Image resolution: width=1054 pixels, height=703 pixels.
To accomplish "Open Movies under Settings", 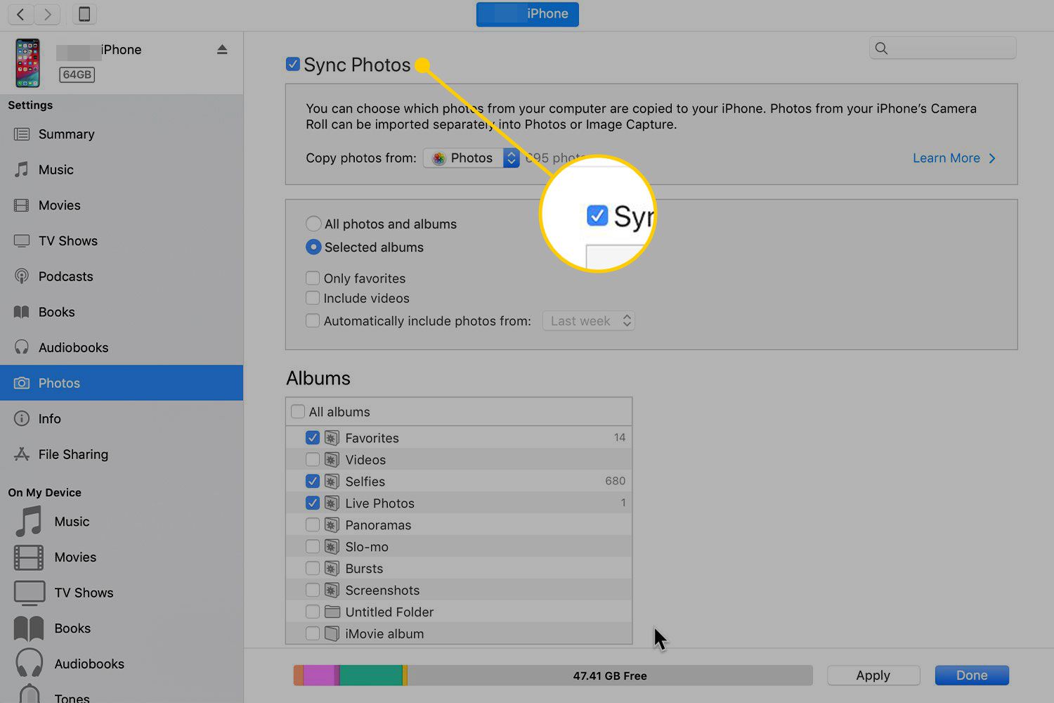I will [x=122, y=205].
